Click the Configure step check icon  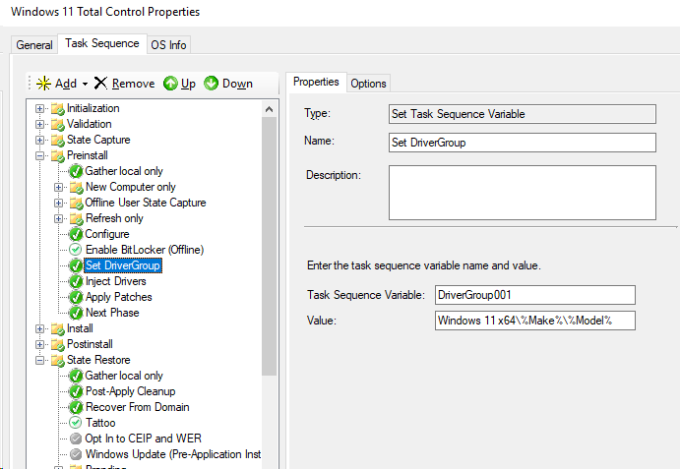point(76,234)
